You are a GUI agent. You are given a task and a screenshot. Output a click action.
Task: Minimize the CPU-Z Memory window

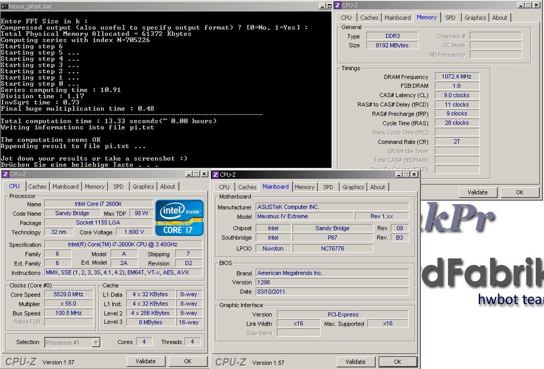click(x=521, y=5)
